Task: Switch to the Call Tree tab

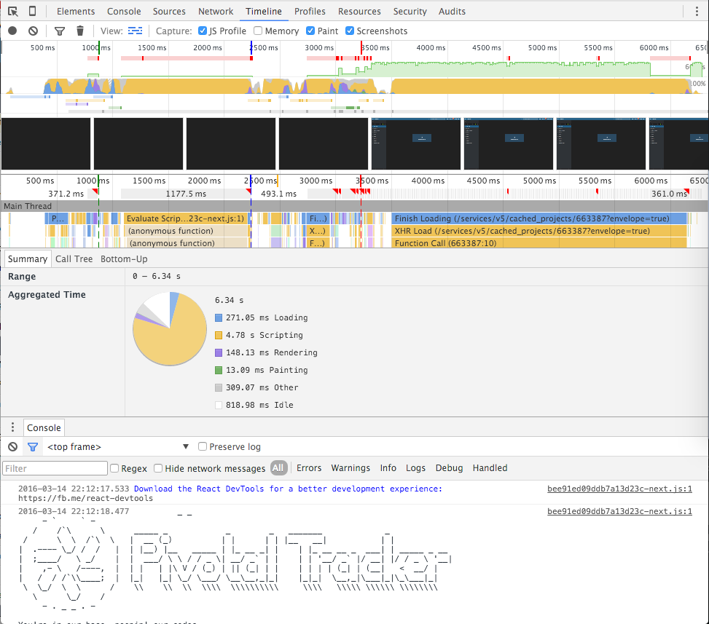Action: 74,259
